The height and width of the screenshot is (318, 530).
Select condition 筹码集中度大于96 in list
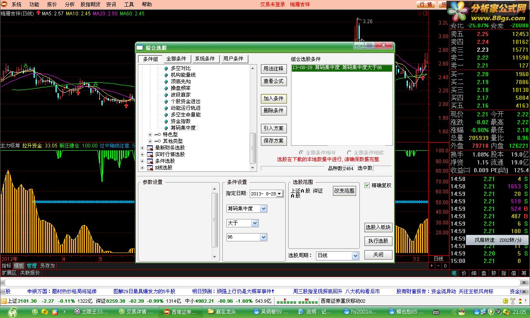pyautogui.click(x=342, y=68)
